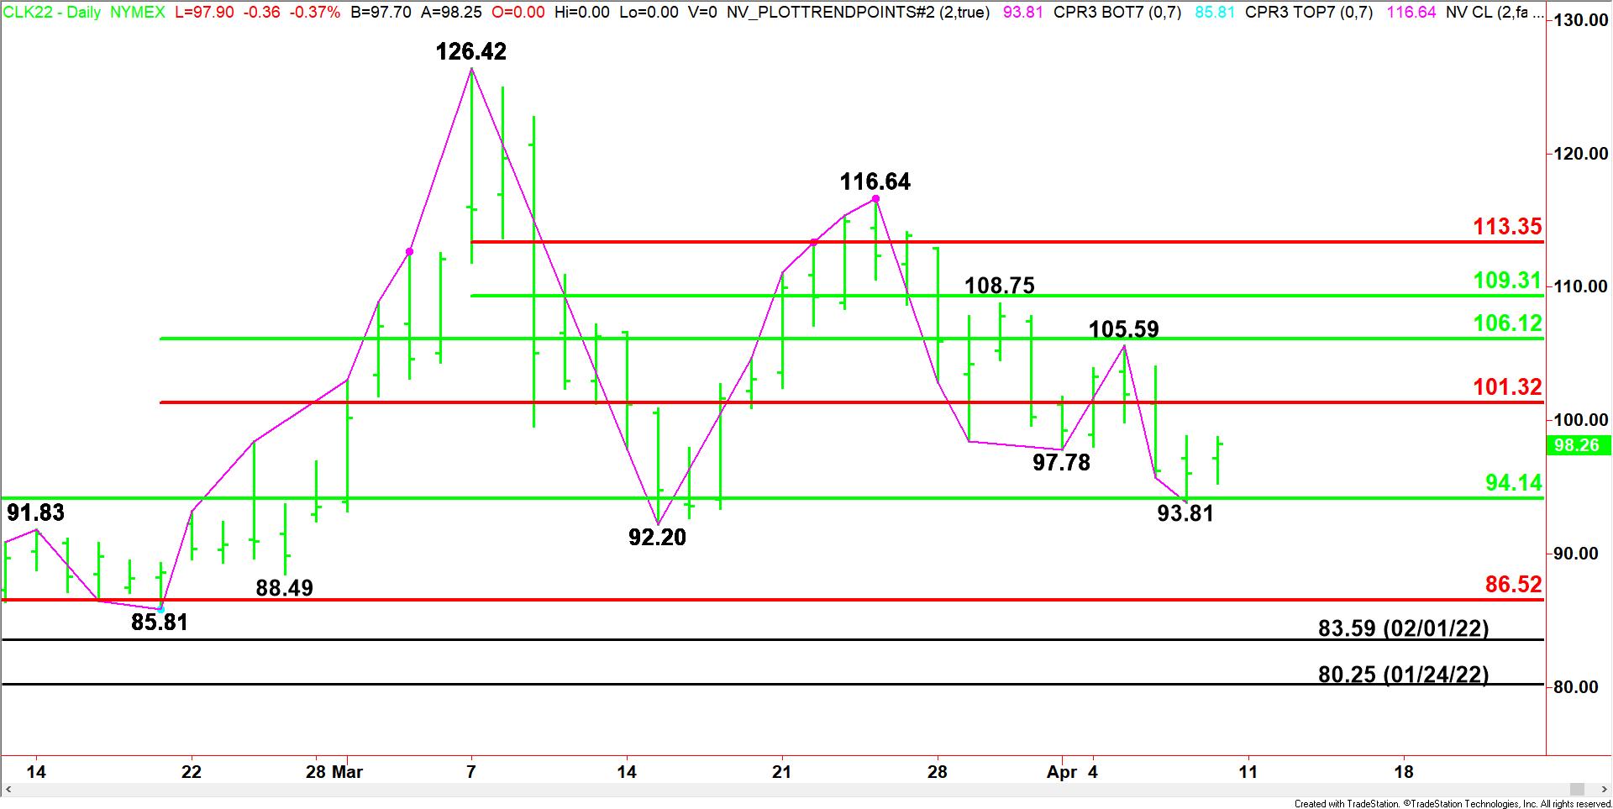Click the 105.59 swing top label
Viewport: 1613px width, 809px height.
[x=1124, y=329]
